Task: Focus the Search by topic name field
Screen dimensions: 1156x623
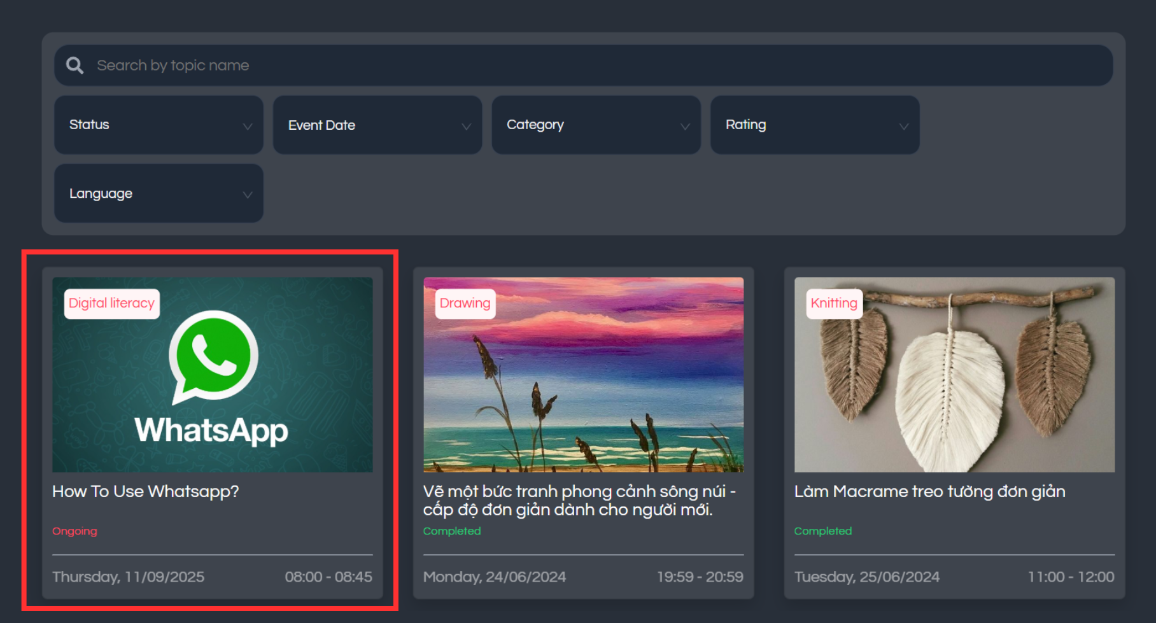Action: tap(583, 65)
